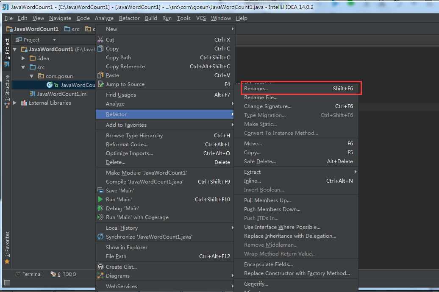
Task: Collapse the src folder node
Action: 23,67
